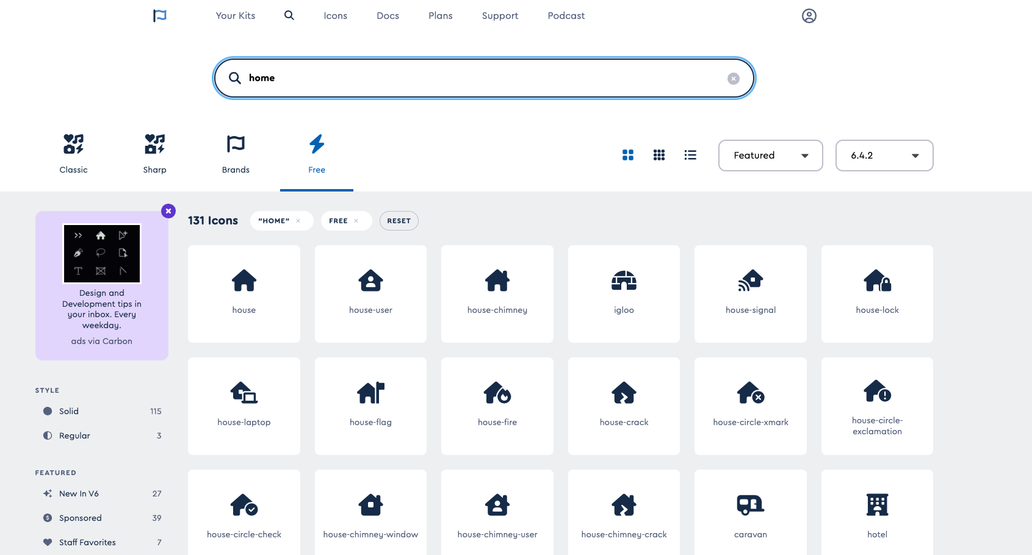Select the house-lock icon
The image size is (1032, 555).
coord(877,294)
